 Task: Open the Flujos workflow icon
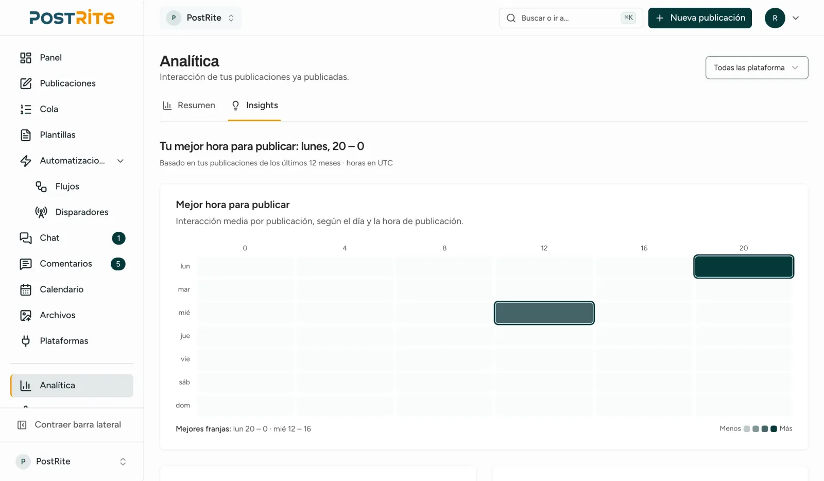41,186
